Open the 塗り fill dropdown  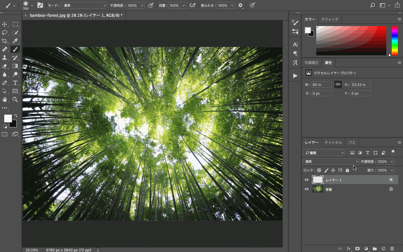pyautogui.click(x=392, y=170)
